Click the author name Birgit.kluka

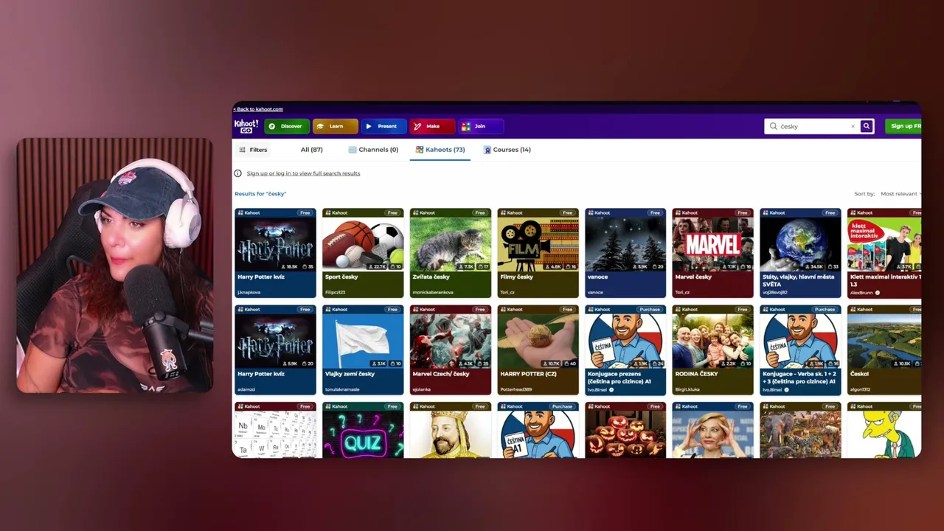pos(687,389)
